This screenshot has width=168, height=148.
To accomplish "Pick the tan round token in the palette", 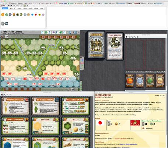I will (x=29, y=14).
